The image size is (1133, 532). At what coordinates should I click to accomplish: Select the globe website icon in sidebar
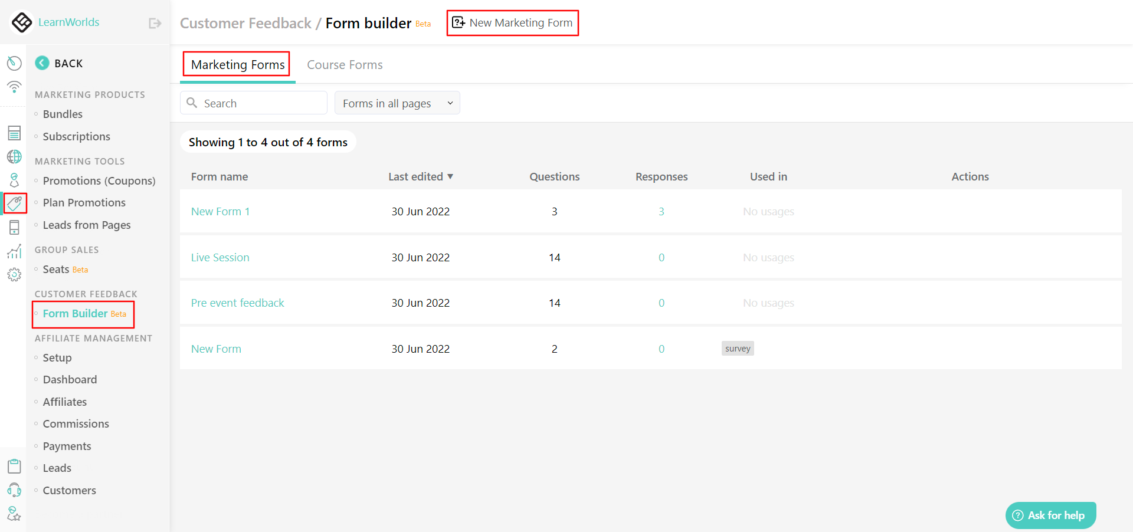click(14, 156)
